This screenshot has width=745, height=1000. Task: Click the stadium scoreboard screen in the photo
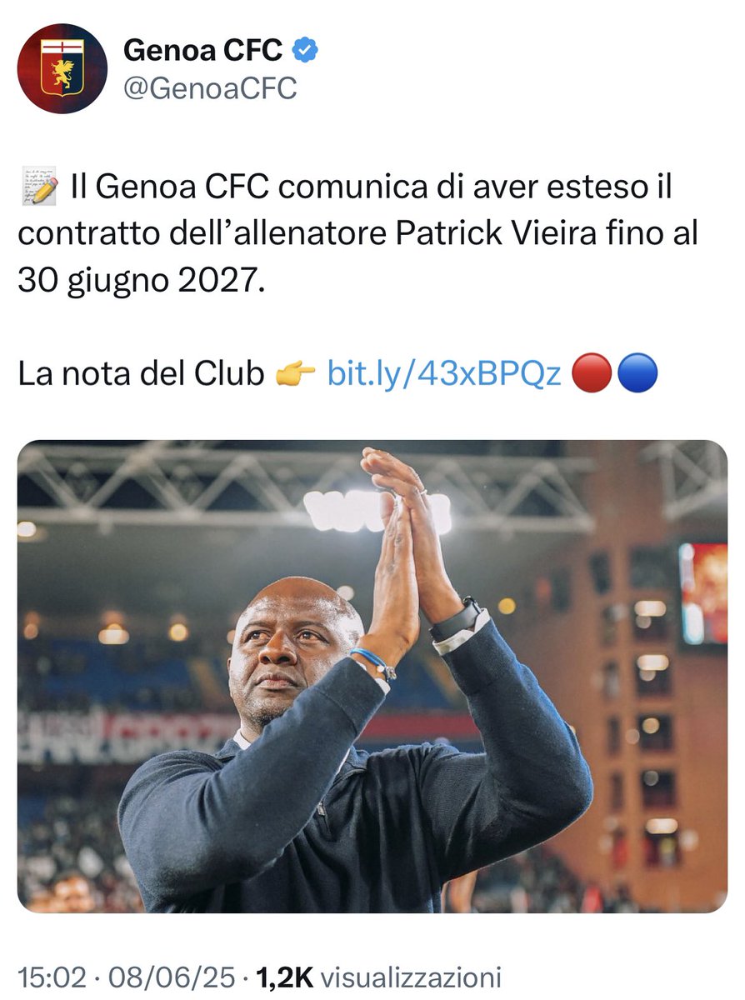pos(702,592)
